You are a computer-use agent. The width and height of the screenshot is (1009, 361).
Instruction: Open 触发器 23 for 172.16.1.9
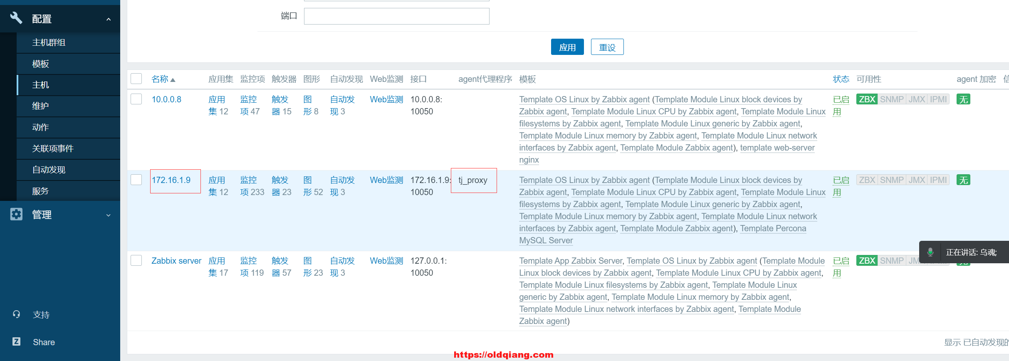point(282,186)
